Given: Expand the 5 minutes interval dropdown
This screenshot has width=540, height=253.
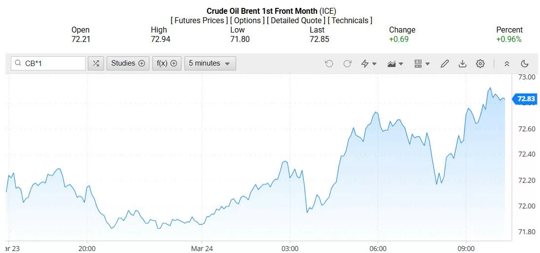Looking at the screenshot, I should click(210, 63).
